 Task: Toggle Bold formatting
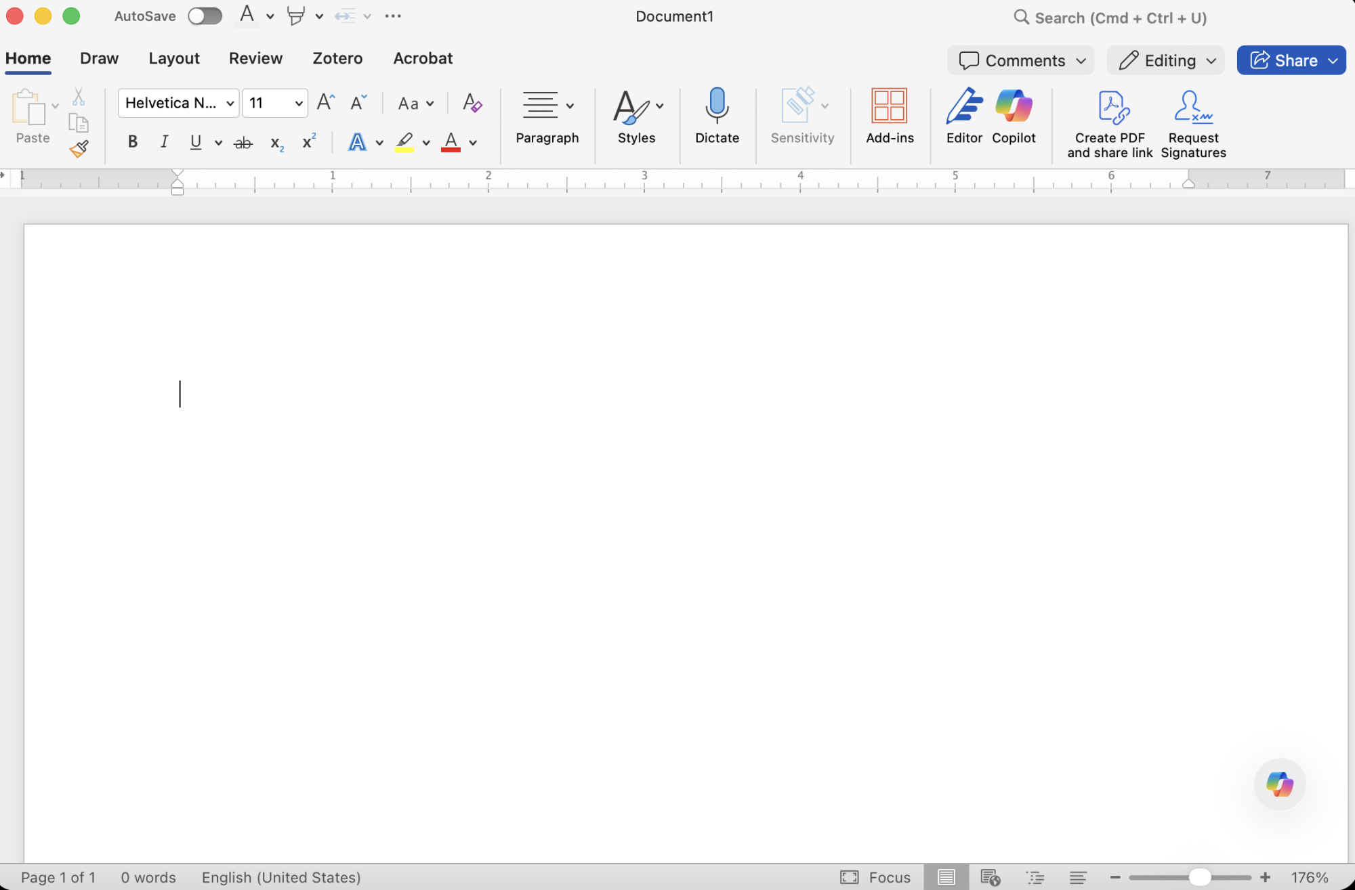(x=133, y=142)
